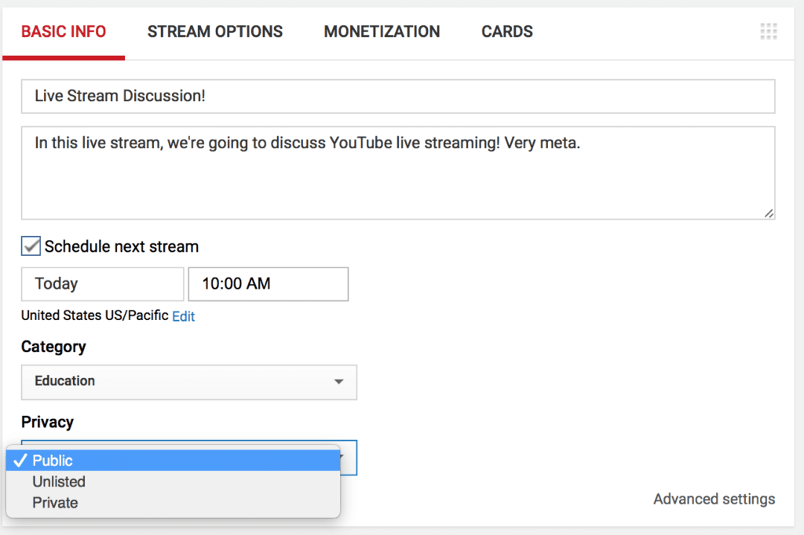Open the Today date field
This screenshot has width=804, height=535.
pos(102,284)
